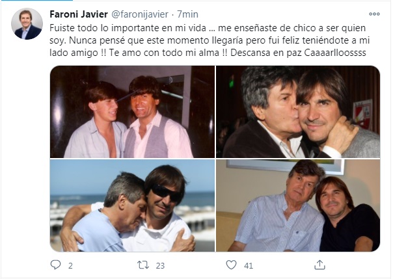The image size is (393, 279).
Task: Click the retweet count 23
Action: (x=160, y=265)
